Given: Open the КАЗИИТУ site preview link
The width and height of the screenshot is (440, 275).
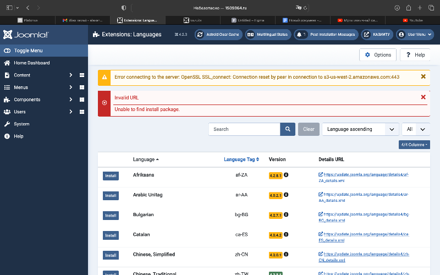Looking at the screenshot, I should coord(377,35).
